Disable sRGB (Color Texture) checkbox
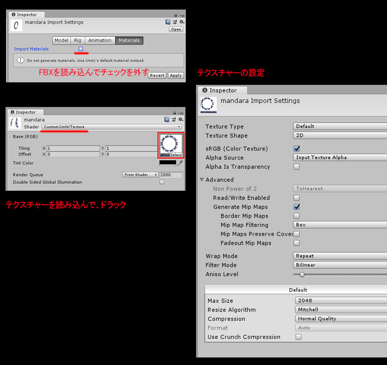Image resolution: width=387 pixels, height=365 pixels. [297, 149]
